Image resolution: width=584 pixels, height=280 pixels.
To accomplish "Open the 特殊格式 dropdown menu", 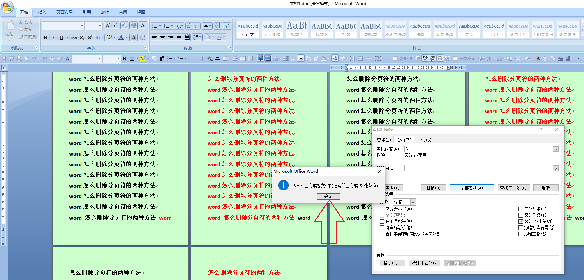I will 424,263.
